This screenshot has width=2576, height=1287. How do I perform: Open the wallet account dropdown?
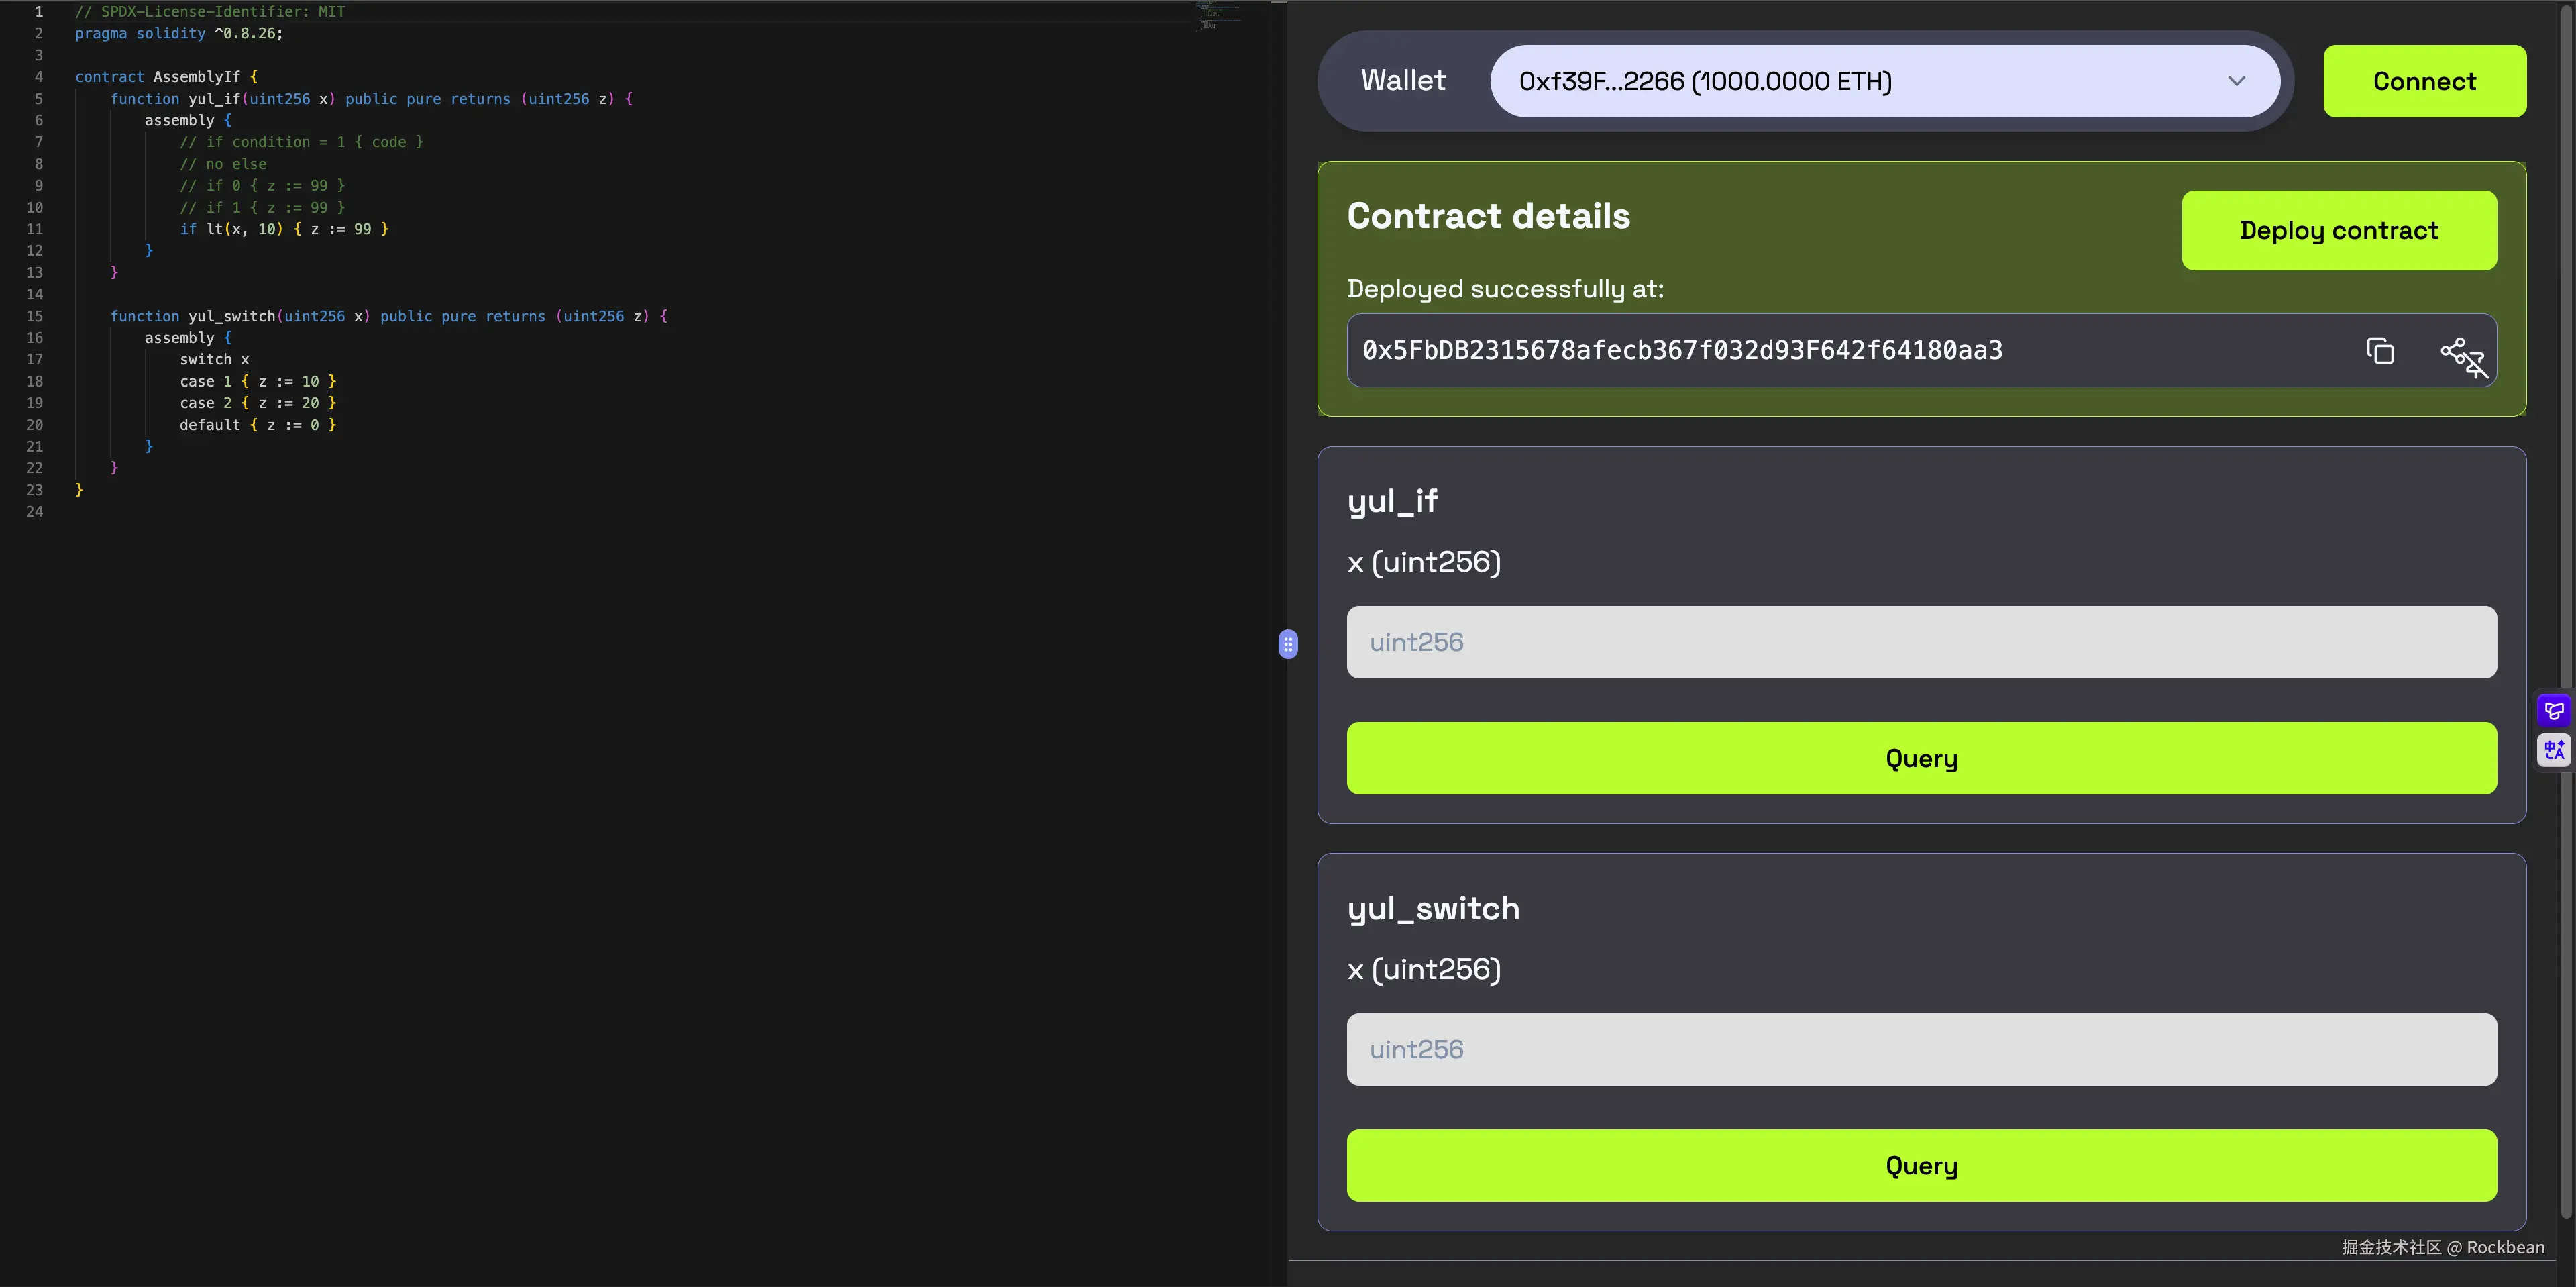2237,81
